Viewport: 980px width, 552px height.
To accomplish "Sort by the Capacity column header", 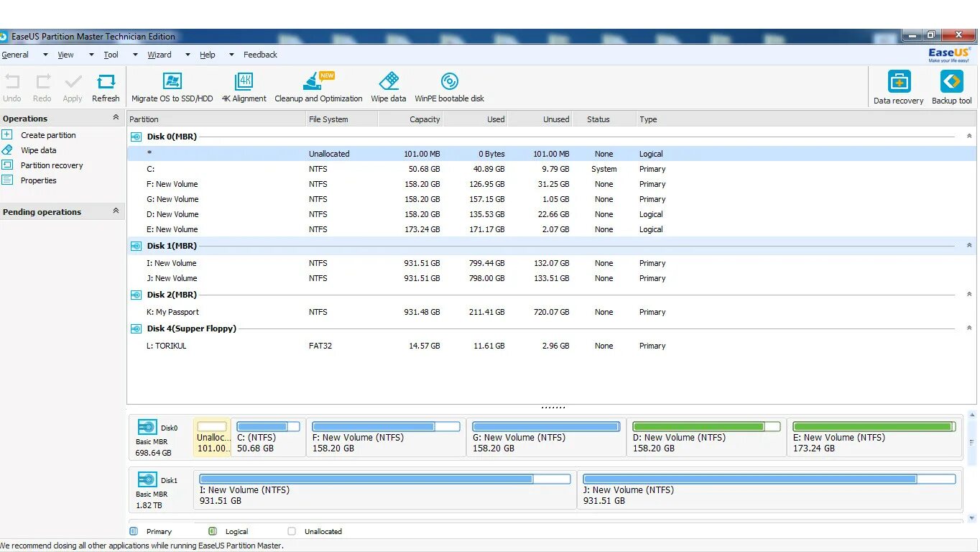I will click(410, 119).
